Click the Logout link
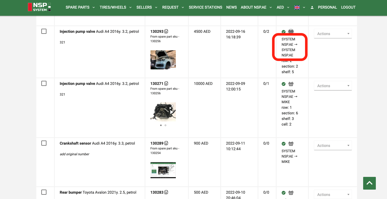 [348, 7]
